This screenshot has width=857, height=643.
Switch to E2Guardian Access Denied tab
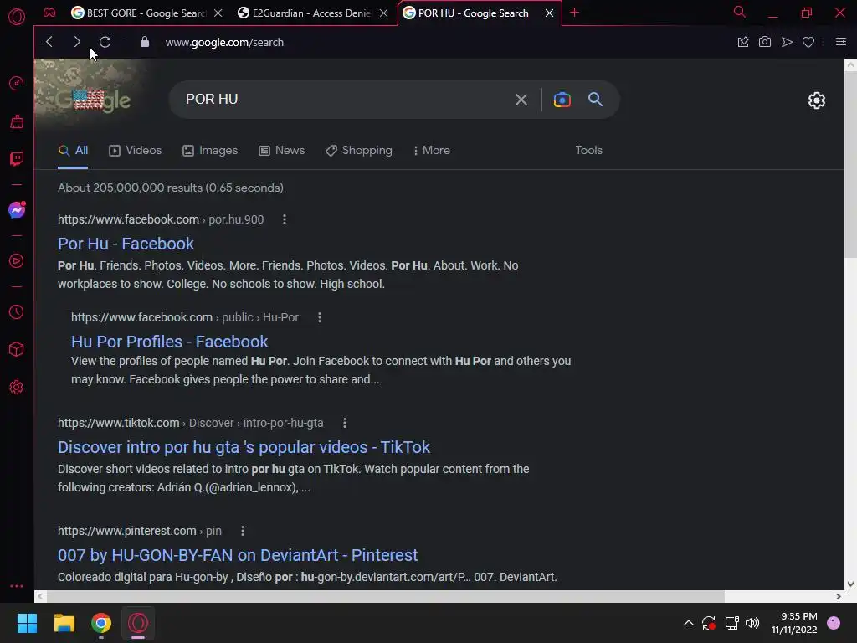point(305,13)
